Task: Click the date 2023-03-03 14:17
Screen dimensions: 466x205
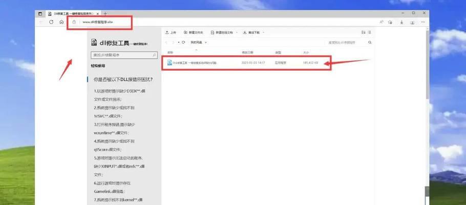Action: pyautogui.click(x=253, y=63)
